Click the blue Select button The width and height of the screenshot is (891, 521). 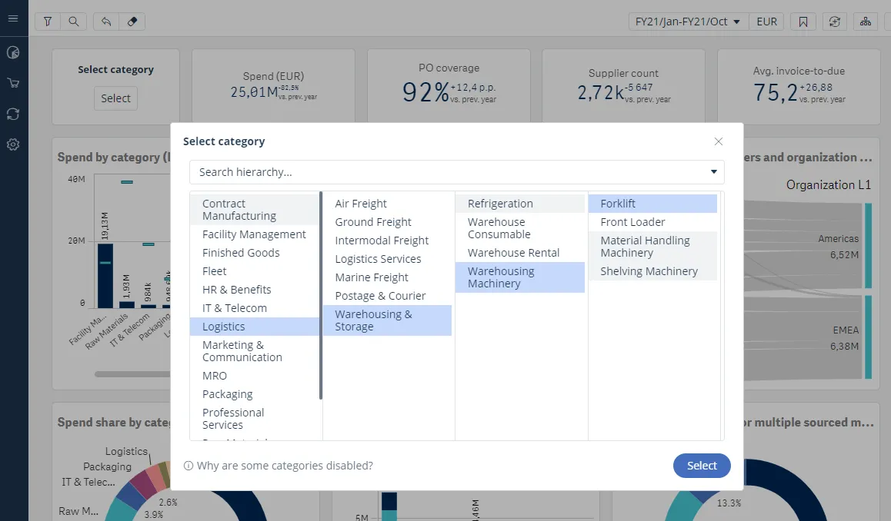tap(701, 466)
